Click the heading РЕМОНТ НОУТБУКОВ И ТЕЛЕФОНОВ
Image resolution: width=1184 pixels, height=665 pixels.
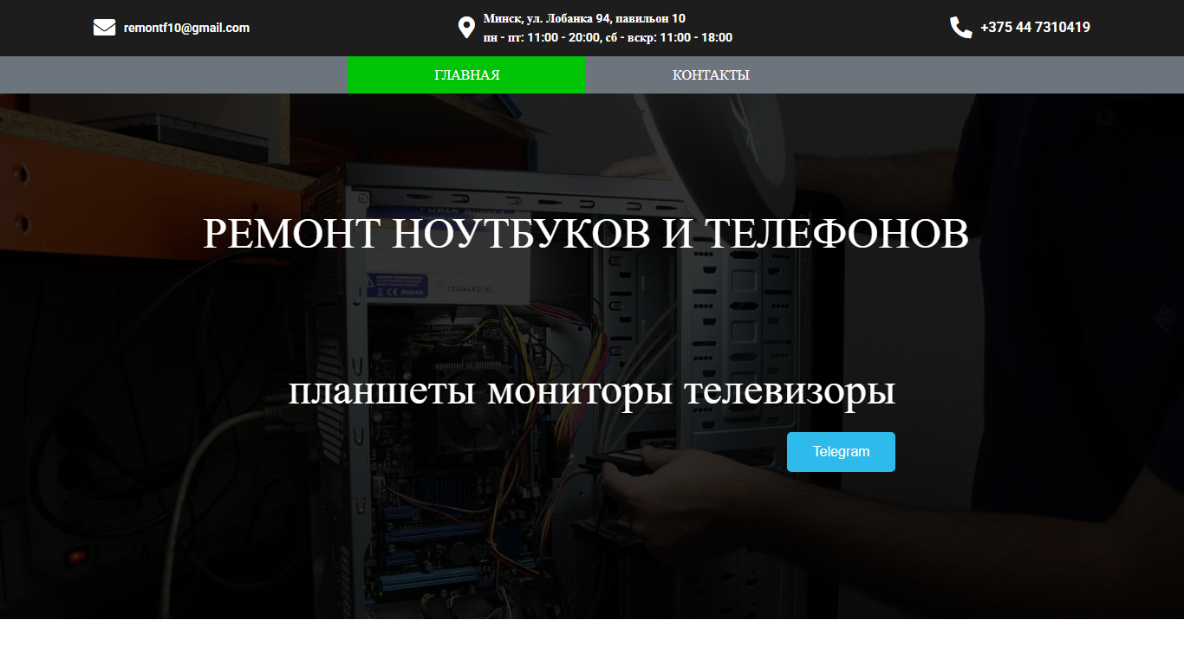tap(586, 234)
